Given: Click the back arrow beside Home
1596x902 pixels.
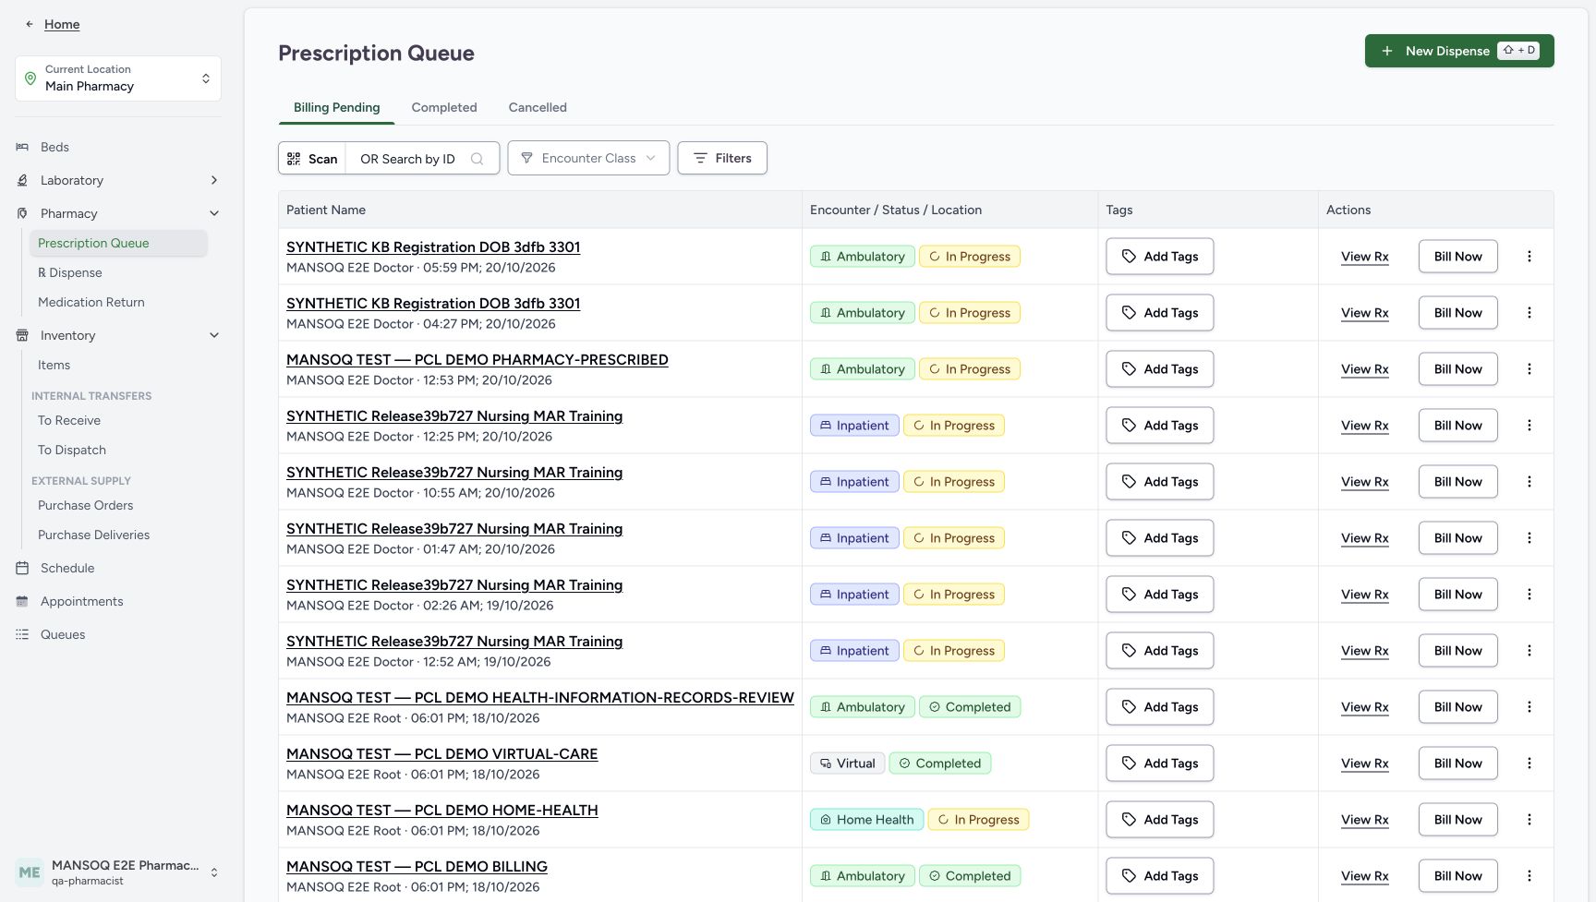Looking at the screenshot, I should pos(30,24).
